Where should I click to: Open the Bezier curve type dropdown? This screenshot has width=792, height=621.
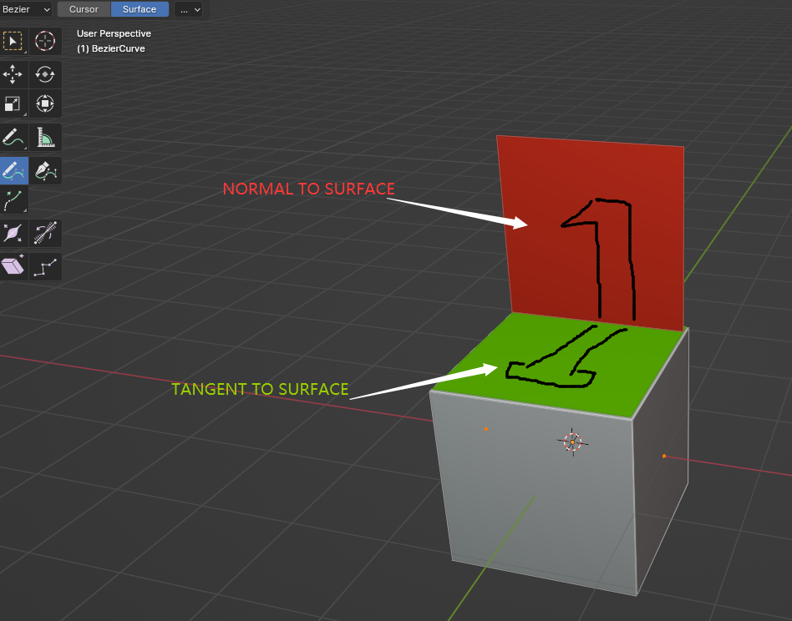coord(25,9)
